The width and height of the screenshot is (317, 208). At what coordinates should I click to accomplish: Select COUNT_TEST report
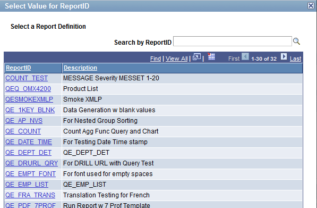(x=27, y=78)
